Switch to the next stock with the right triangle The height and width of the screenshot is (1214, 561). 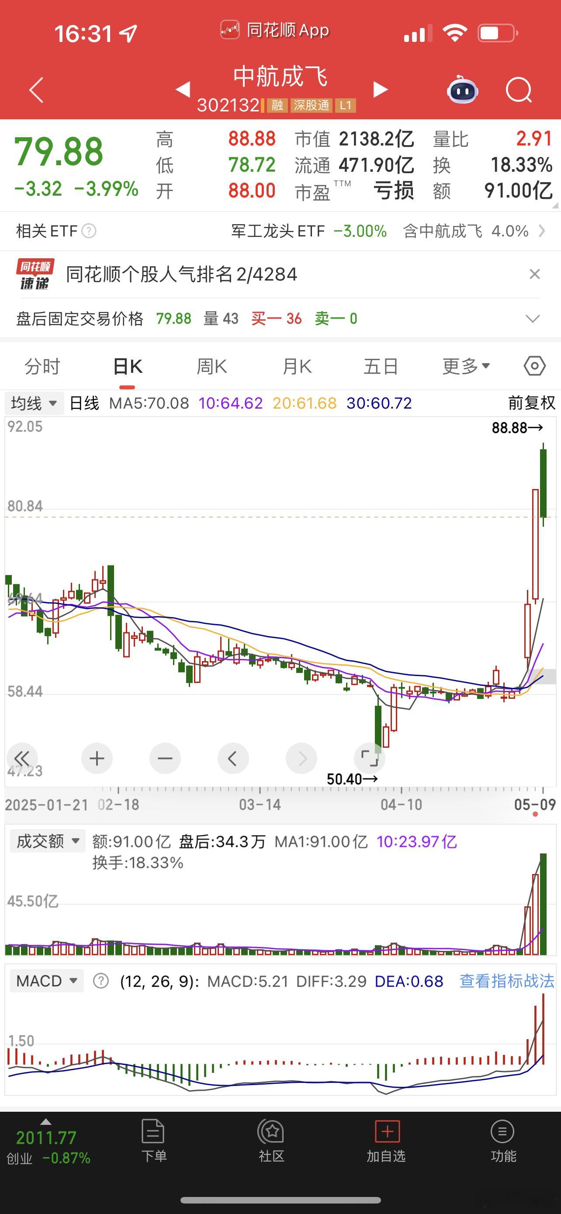point(380,89)
